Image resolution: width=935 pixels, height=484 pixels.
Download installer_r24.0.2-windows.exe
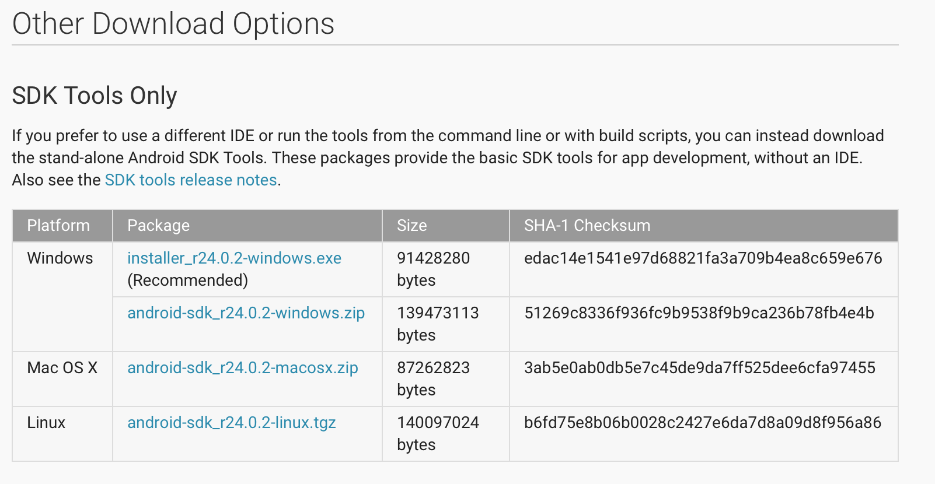click(234, 258)
